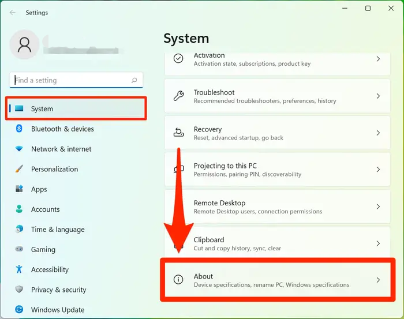Close the Settings window
Viewport: 404px width, 319px height.
(391, 8)
